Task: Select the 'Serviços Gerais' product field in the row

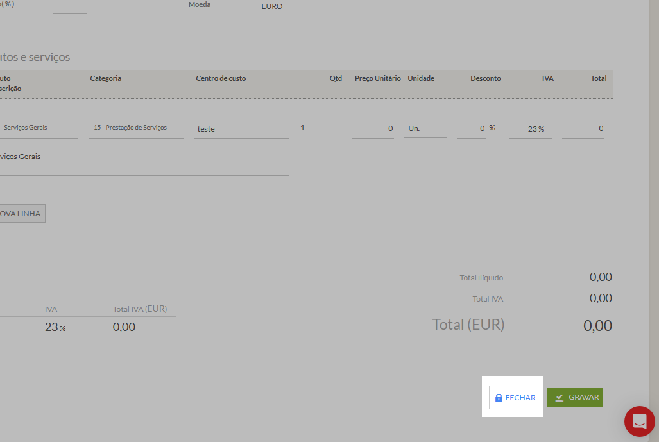Action: click(x=39, y=128)
